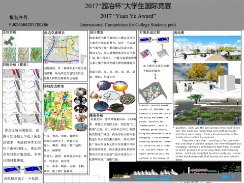244x183 pixels.
Task: Click the plus sign in 方案形成过程
Action: [x=155, y=61]
